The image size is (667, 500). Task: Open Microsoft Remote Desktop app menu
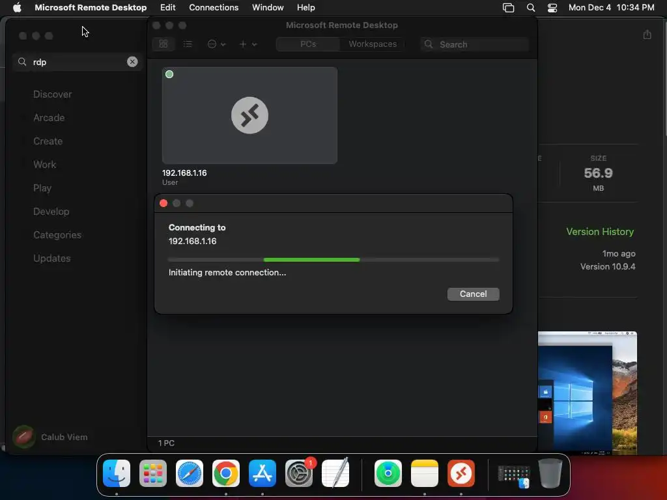click(x=91, y=7)
